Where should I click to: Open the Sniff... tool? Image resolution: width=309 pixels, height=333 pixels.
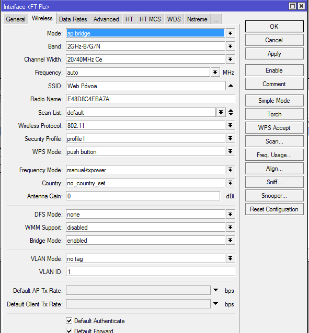(274, 182)
